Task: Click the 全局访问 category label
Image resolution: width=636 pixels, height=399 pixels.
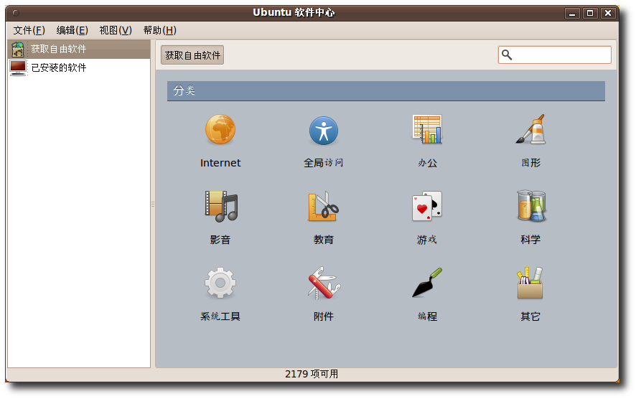Action: [323, 163]
